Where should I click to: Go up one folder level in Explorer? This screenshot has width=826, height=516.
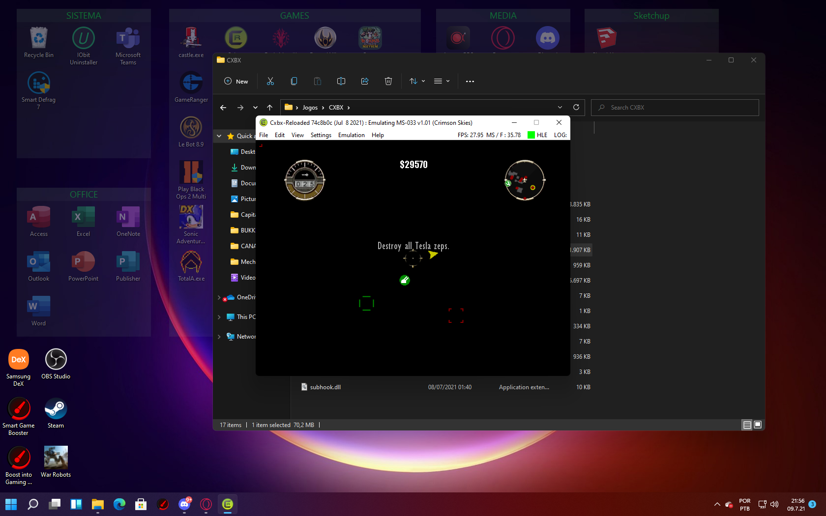[x=269, y=107]
